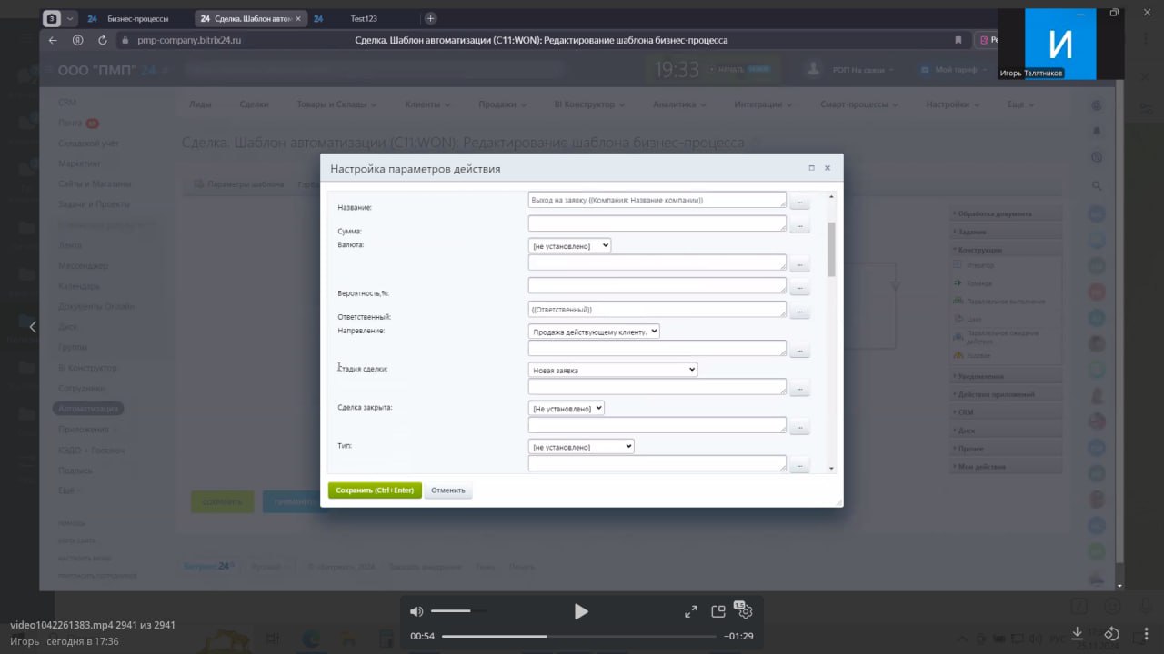
Task: Open the Сделка закрыта dropdown
Action: click(566, 409)
